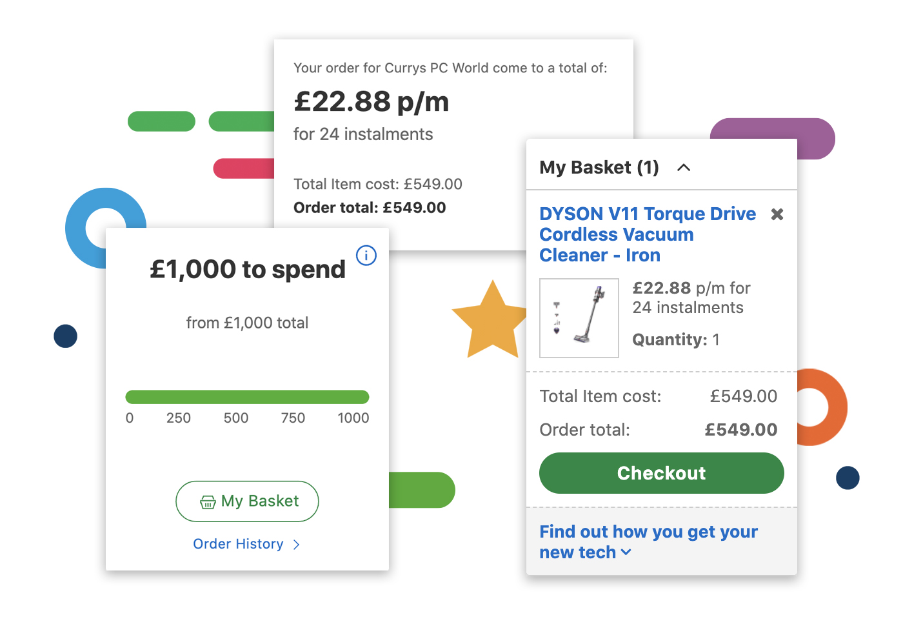Click the basket icon inside My Basket button
This screenshot has width=903, height=617.
point(208,501)
